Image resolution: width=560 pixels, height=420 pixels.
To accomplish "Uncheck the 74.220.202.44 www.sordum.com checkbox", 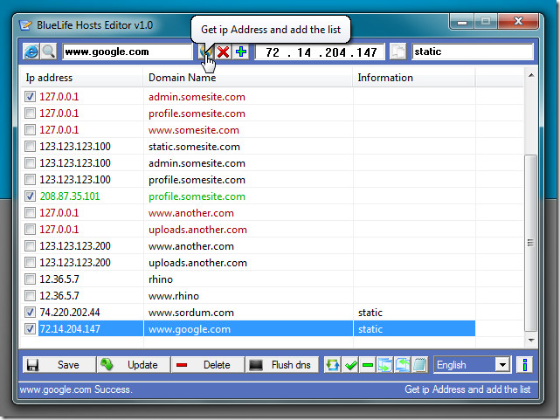I will pyautogui.click(x=30, y=313).
